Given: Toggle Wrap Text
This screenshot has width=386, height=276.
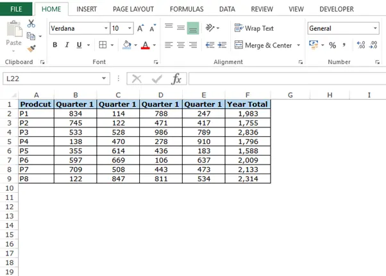Looking at the screenshot, I should (x=254, y=28).
